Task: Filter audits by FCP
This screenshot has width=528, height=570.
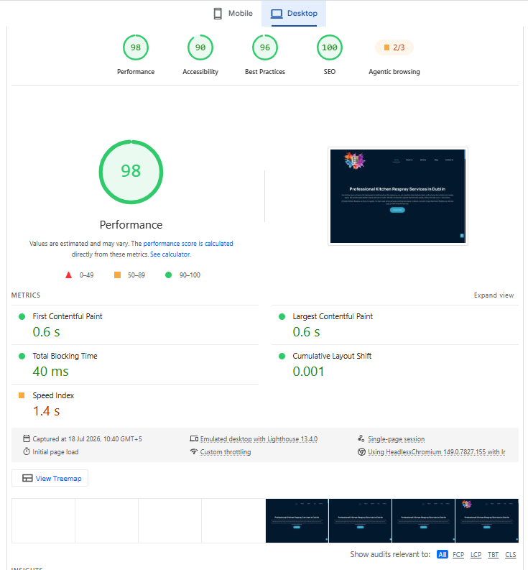Action: (x=458, y=555)
